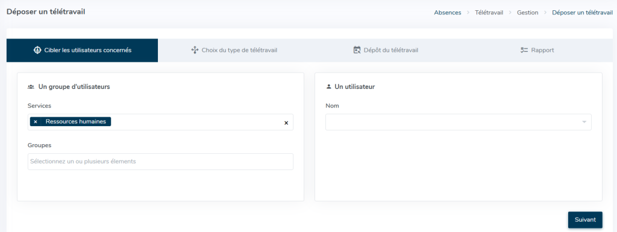Go to Télétravail in the breadcrumb

489,13
